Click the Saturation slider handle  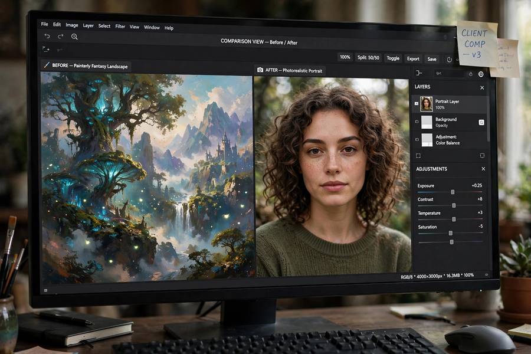point(450,233)
